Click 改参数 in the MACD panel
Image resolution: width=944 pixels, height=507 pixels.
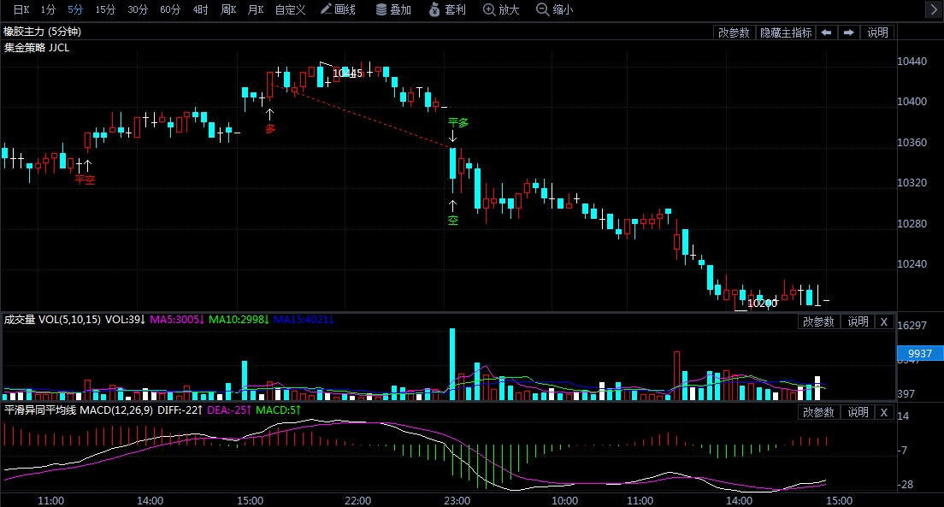pos(818,412)
